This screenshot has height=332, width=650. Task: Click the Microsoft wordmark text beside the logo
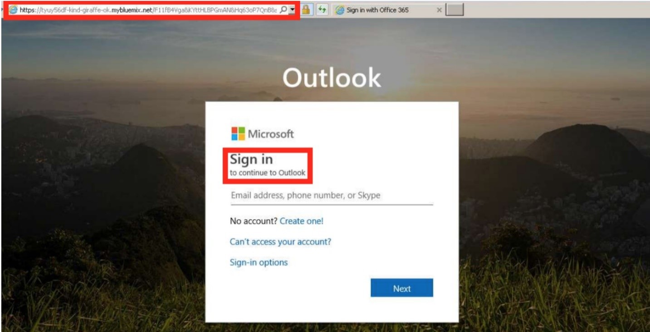point(271,134)
